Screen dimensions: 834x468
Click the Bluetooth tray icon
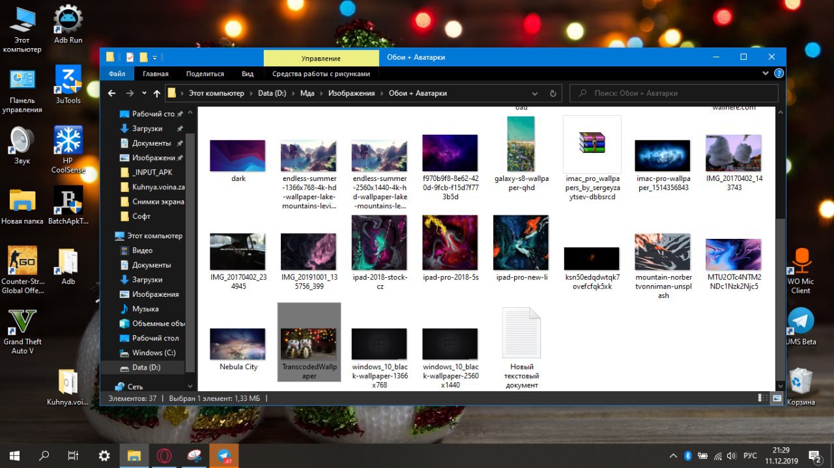(687, 456)
